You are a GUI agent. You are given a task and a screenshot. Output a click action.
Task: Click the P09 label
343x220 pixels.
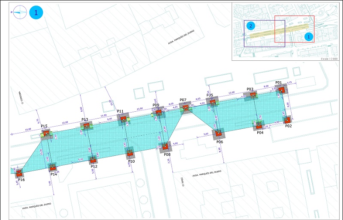(x=156, y=105)
